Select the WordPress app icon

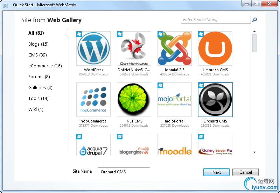pos(93,48)
